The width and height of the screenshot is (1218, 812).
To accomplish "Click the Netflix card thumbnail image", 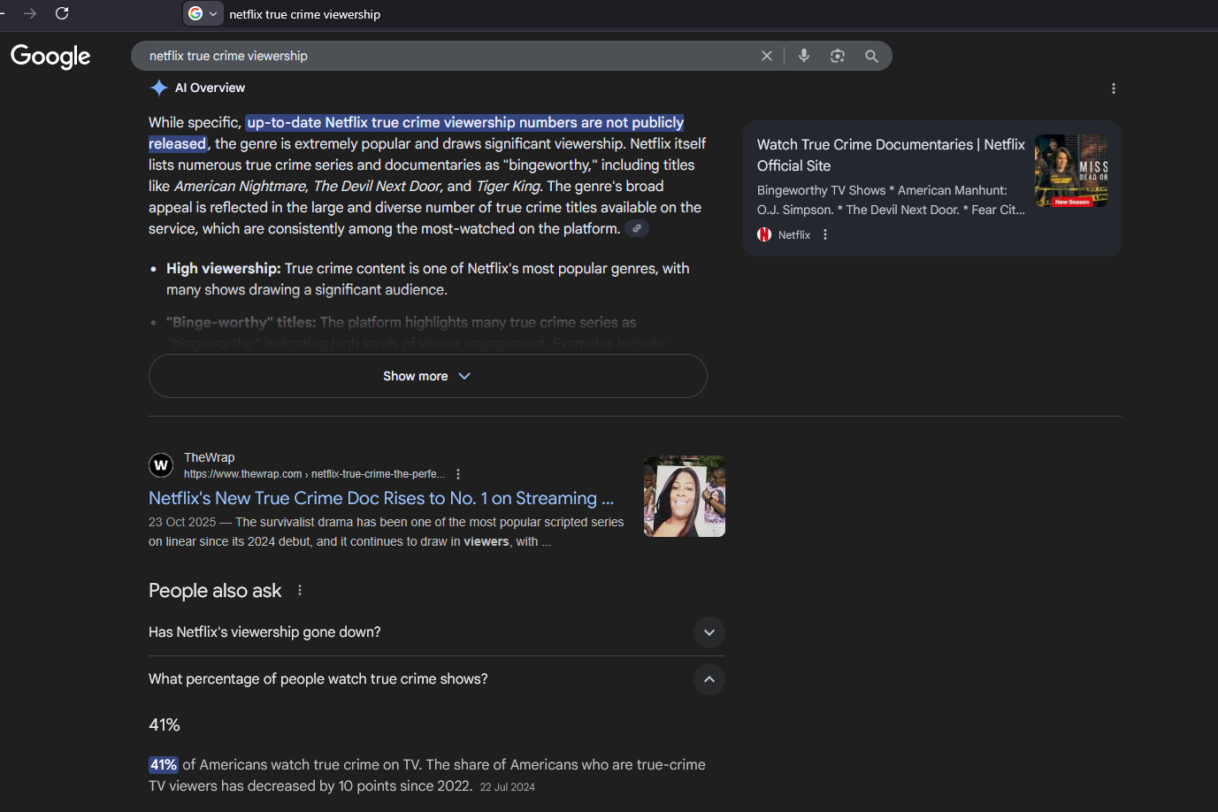I will point(1071,171).
